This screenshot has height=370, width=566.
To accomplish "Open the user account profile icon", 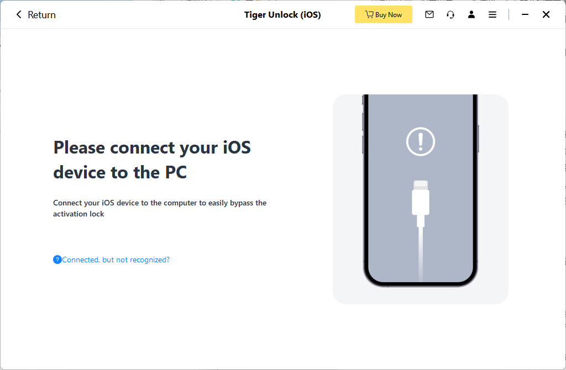I will (471, 15).
